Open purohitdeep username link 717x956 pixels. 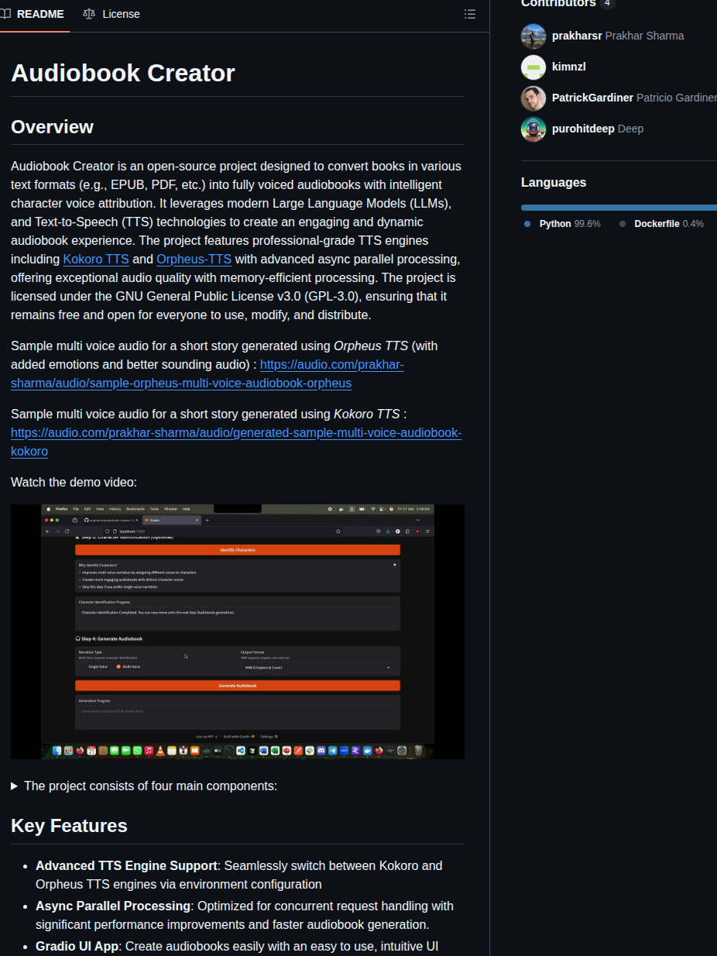583,129
